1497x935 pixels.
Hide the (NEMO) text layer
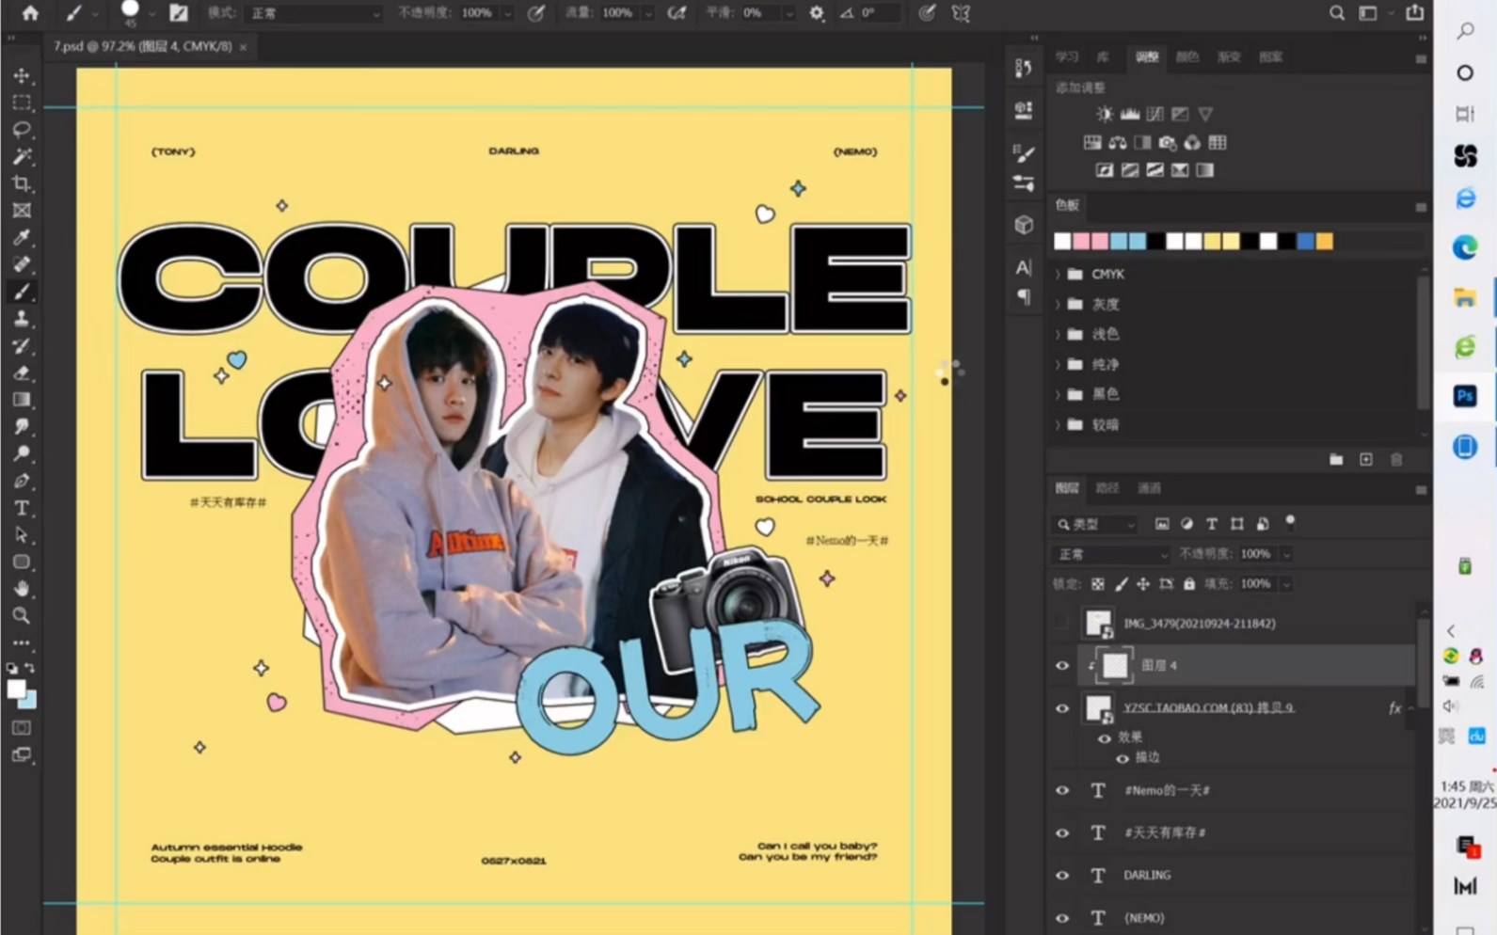pyautogui.click(x=1062, y=917)
